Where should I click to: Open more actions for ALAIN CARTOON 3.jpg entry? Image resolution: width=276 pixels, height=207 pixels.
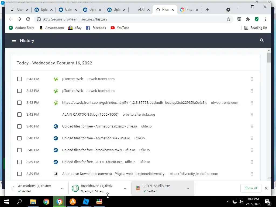point(252,114)
